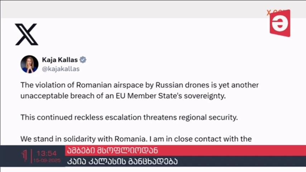This screenshot has width=306, height=172.
Task: Click the line 'We stand in solidarity with Romania'
Action: [84, 139]
